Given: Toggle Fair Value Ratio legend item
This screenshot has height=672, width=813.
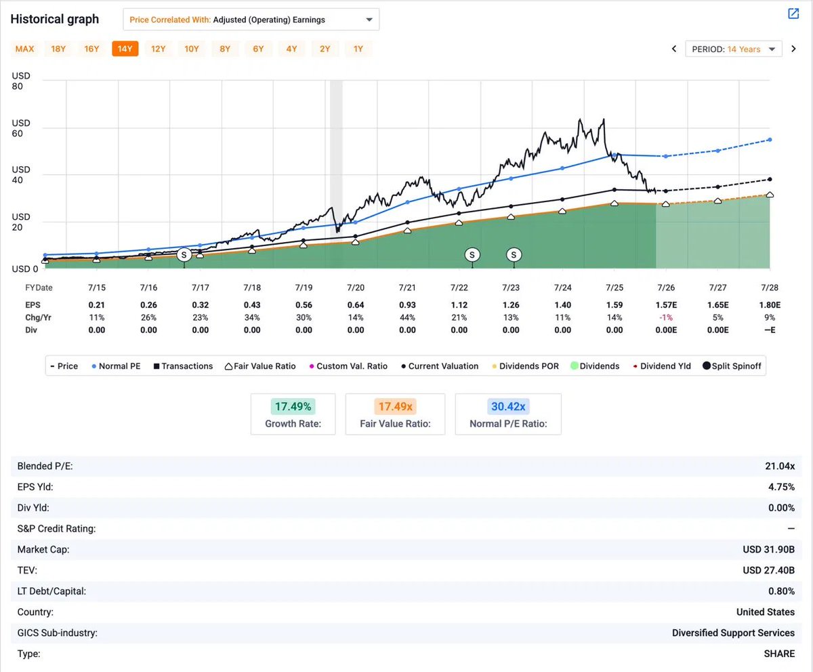Looking at the screenshot, I should (259, 366).
